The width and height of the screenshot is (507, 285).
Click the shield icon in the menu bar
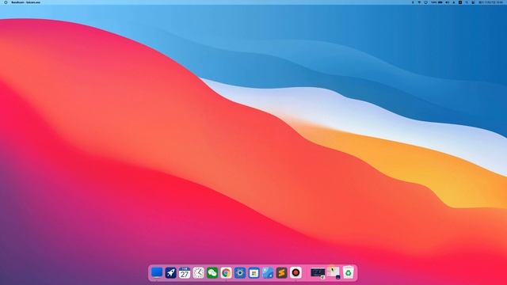coord(426,2)
